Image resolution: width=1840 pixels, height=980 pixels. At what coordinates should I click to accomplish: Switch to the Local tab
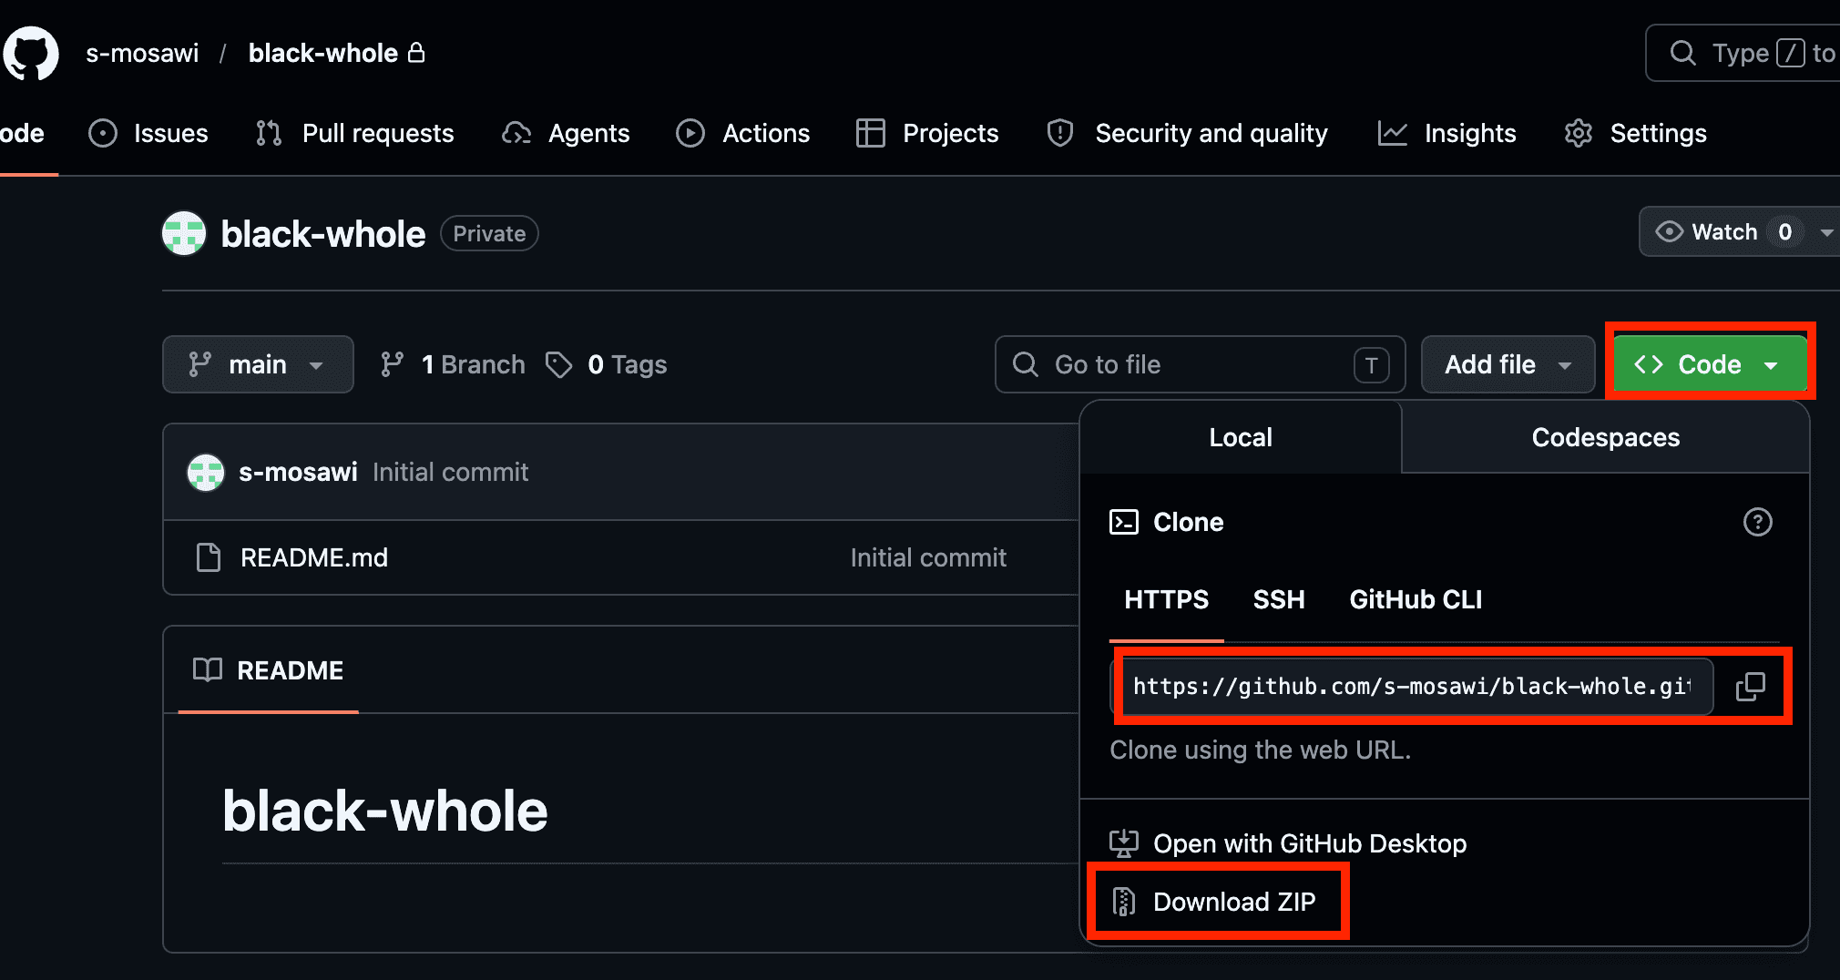(1241, 437)
